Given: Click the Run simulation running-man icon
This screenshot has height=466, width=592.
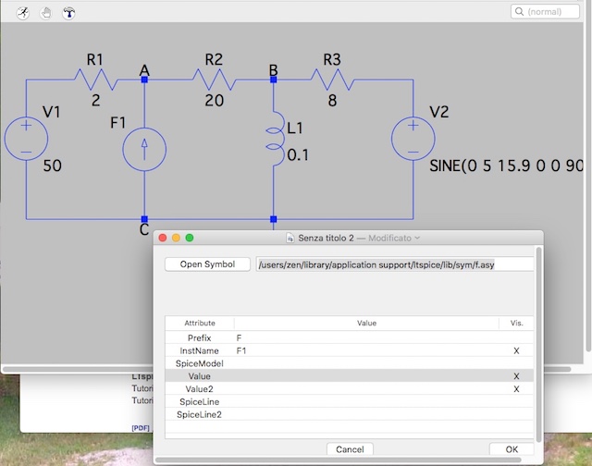Looking at the screenshot, I should coord(23,12).
